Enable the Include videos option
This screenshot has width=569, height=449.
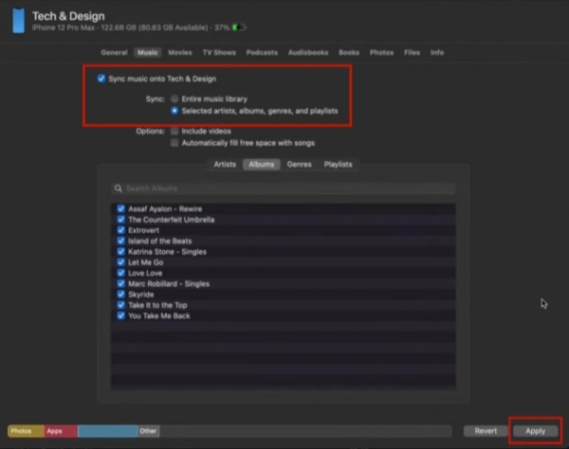[x=174, y=131]
